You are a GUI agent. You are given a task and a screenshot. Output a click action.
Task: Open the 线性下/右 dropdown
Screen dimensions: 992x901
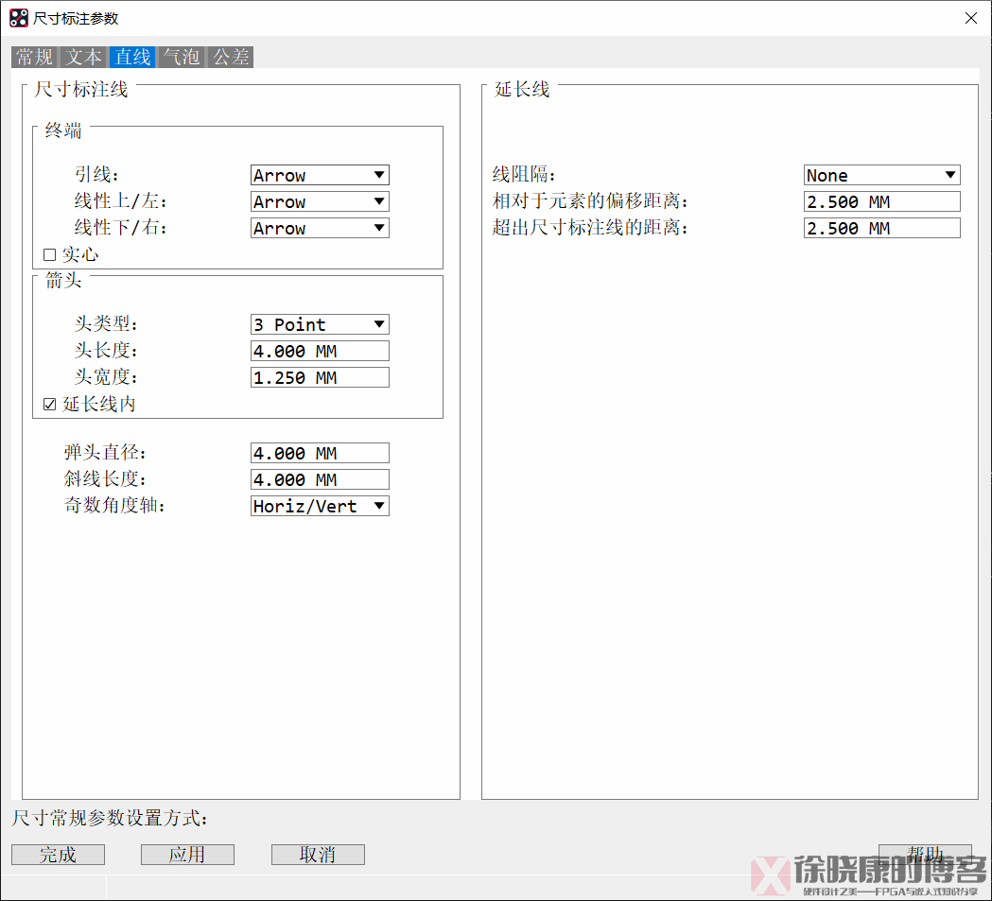pos(320,228)
